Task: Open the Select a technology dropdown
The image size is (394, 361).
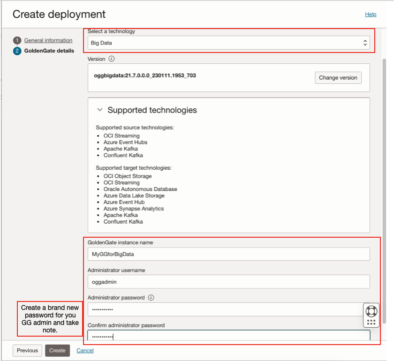Action: pos(229,43)
